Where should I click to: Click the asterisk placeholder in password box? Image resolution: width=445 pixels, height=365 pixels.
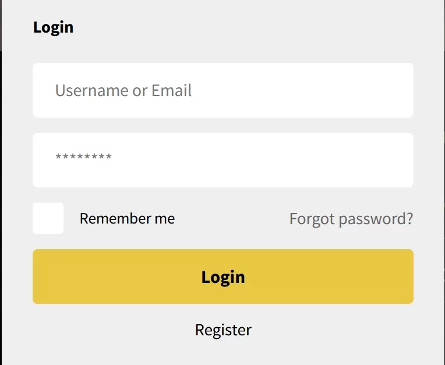coord(83,157)
